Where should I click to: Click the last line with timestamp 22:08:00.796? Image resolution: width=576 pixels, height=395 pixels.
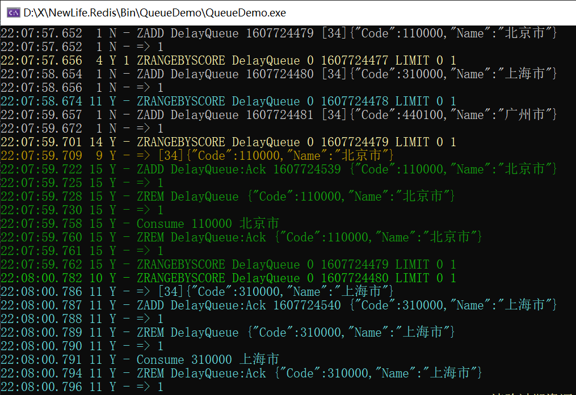pos(82,387)
